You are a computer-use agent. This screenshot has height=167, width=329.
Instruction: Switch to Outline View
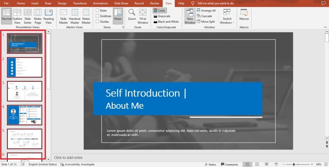tap(17, 16)
